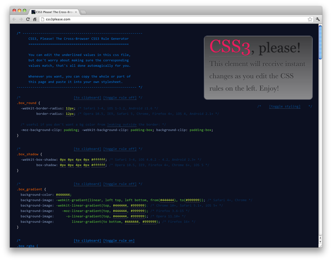Click the 'CSS3, please!' heading
This screenshot has height=261, width=332.
(255, 47)
